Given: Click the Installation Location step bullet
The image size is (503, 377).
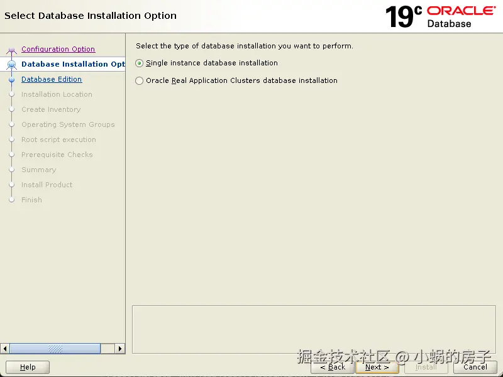Looking at the screenshot, I should click(12, 95).
